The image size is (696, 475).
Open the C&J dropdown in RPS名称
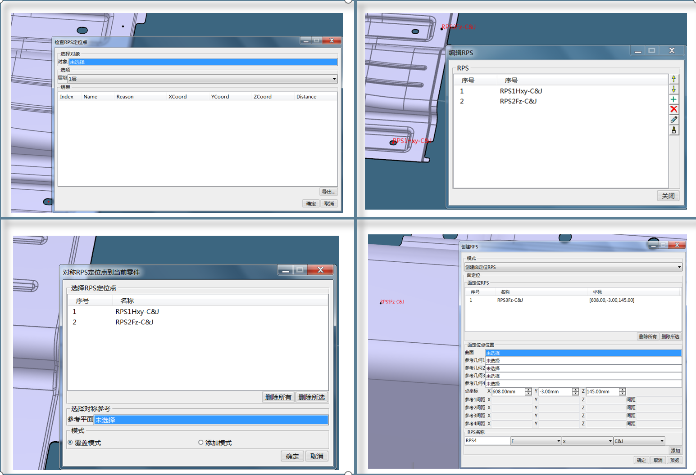click(x=662, y=441)
